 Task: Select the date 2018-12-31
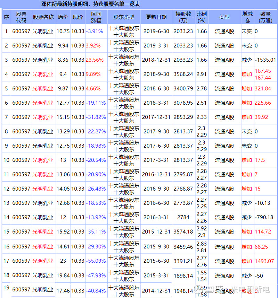(x=156, y=60)
